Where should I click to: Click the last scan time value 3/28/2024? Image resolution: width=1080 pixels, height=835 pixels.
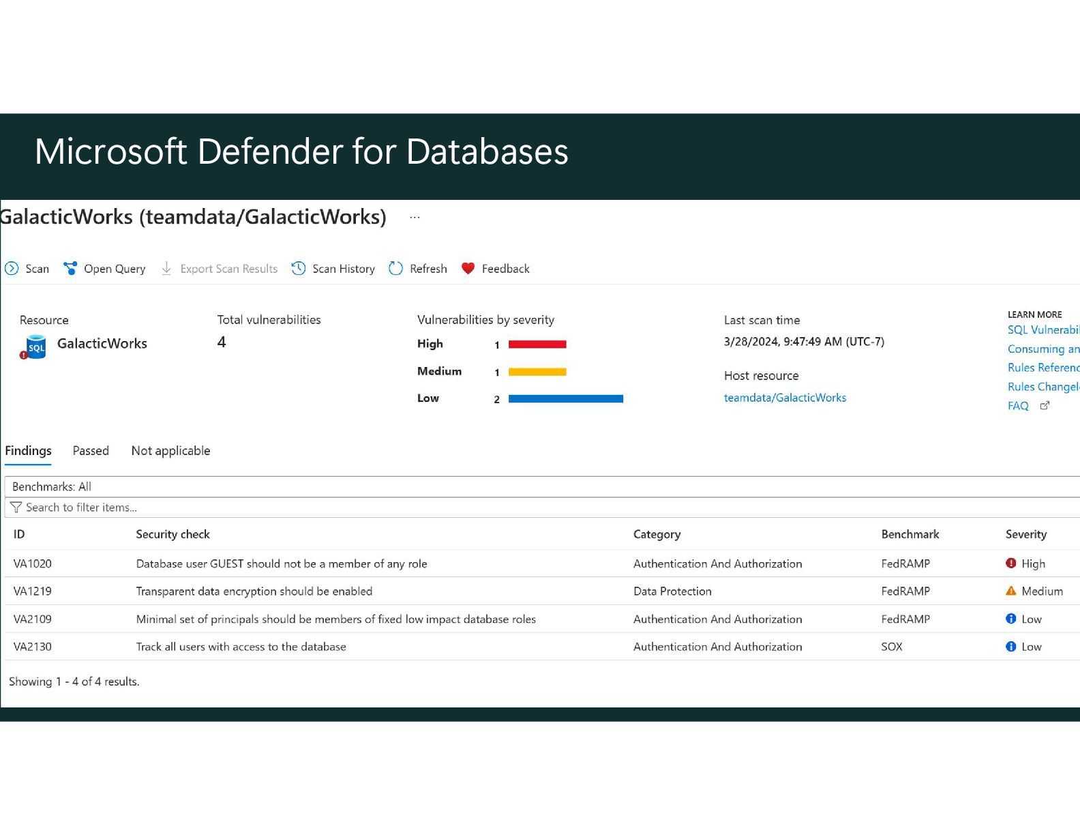(x=804, y=342)
